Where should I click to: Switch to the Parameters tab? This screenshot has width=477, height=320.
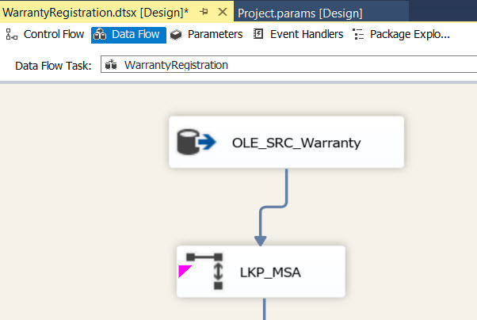coord(215,35)
